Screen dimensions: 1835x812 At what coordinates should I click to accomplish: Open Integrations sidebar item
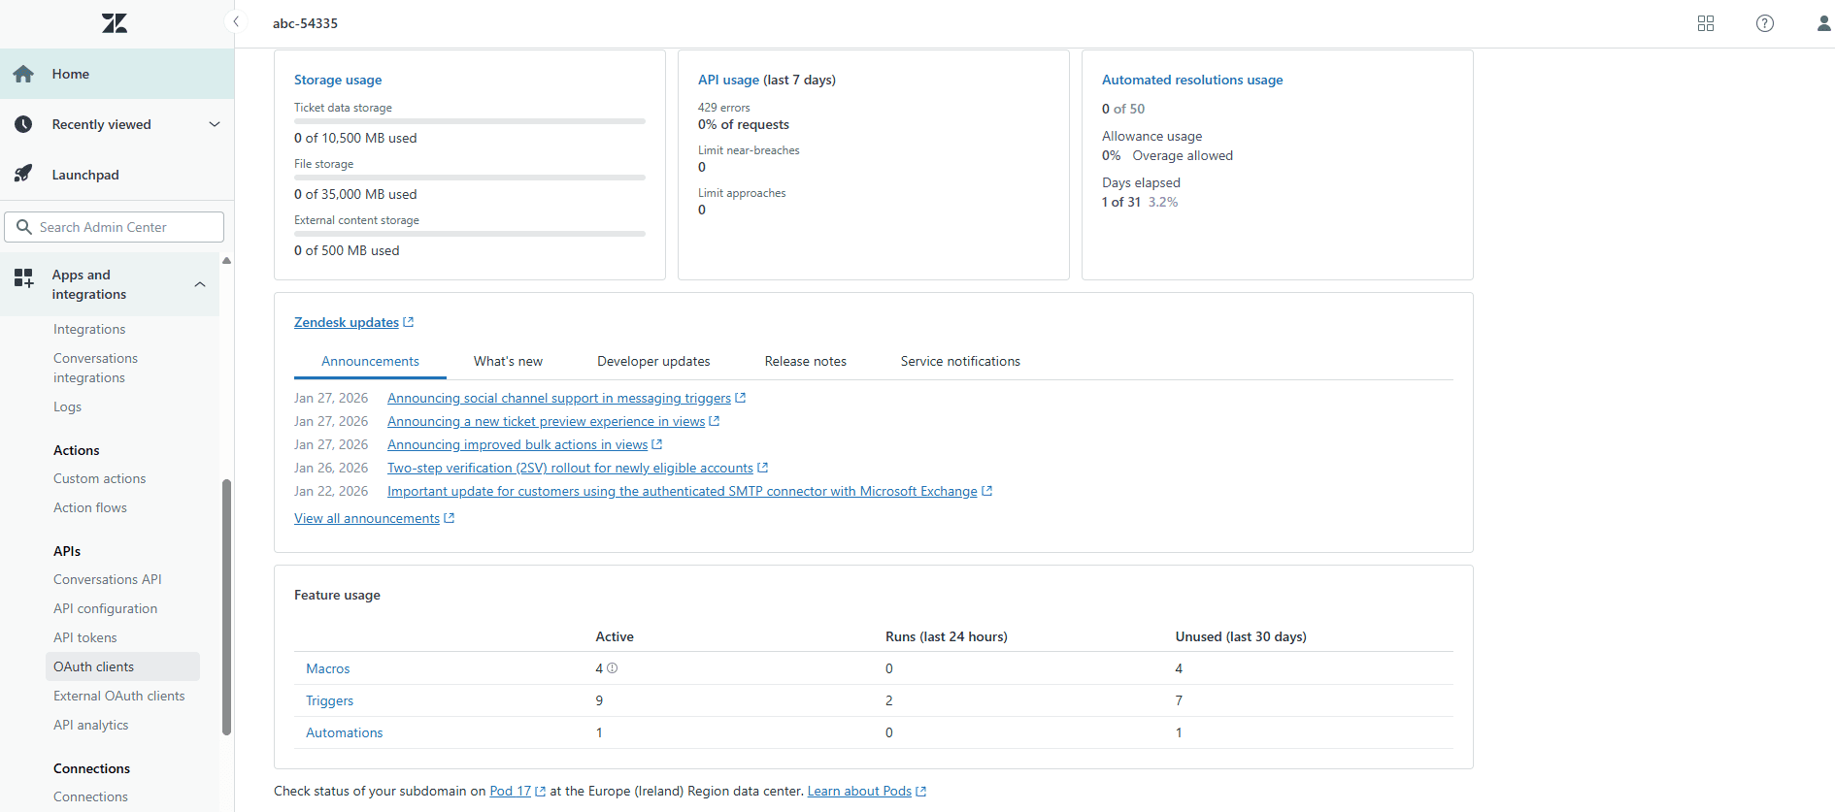89,329
